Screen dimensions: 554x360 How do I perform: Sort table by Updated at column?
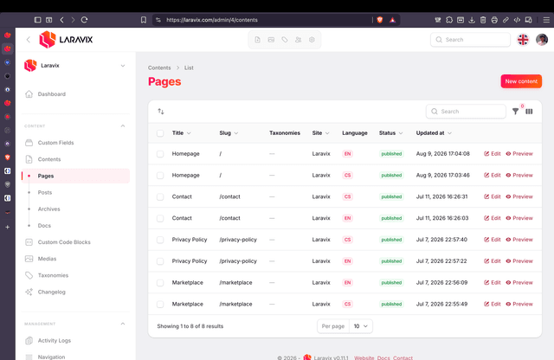click(434, 132)
